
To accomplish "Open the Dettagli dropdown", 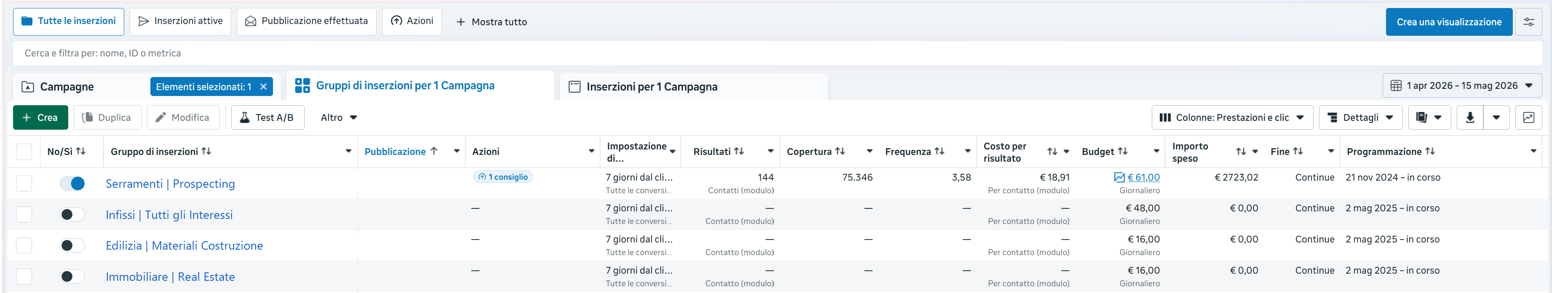I will [1360, 117].
